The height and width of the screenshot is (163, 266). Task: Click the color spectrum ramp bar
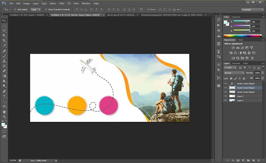pyautogui.click(x=242, y=36)
